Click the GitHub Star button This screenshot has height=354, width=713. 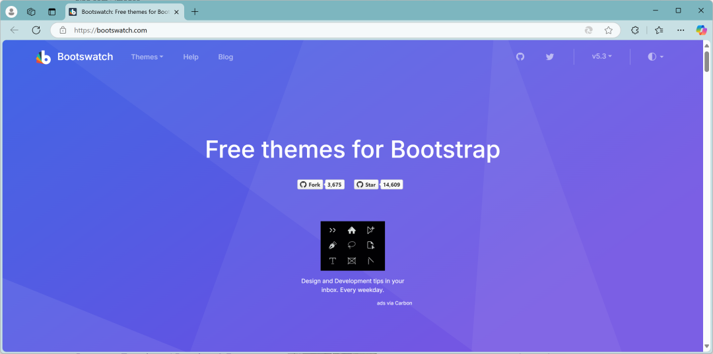point(366,185)
